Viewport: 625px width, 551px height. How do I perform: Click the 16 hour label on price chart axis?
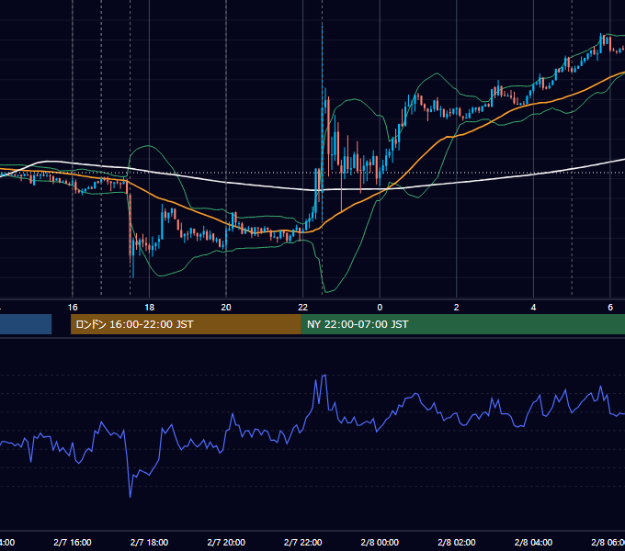point(73,308)
